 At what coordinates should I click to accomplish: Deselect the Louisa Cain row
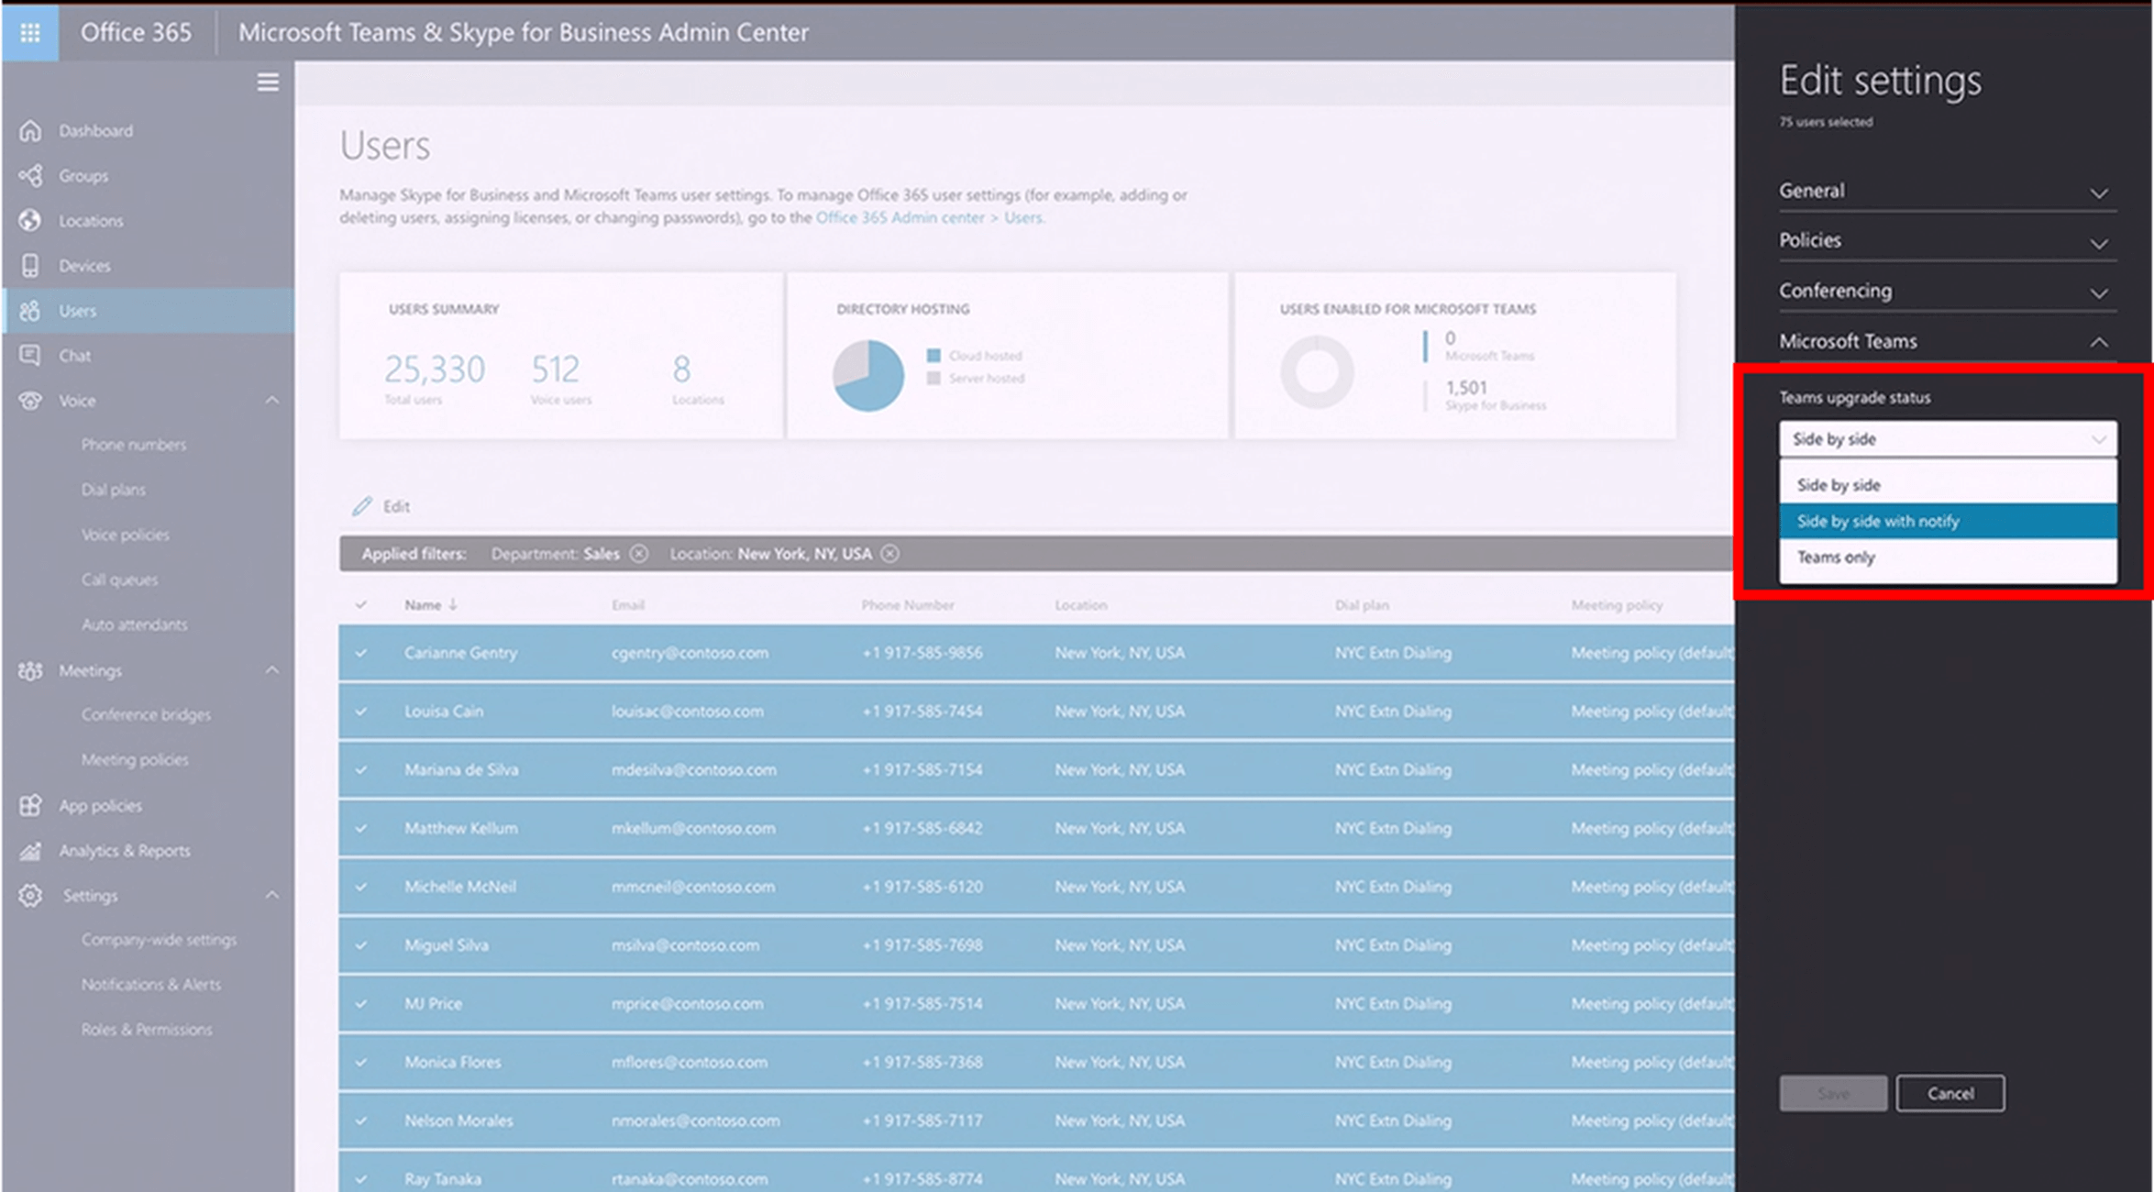tap(361, 712)
